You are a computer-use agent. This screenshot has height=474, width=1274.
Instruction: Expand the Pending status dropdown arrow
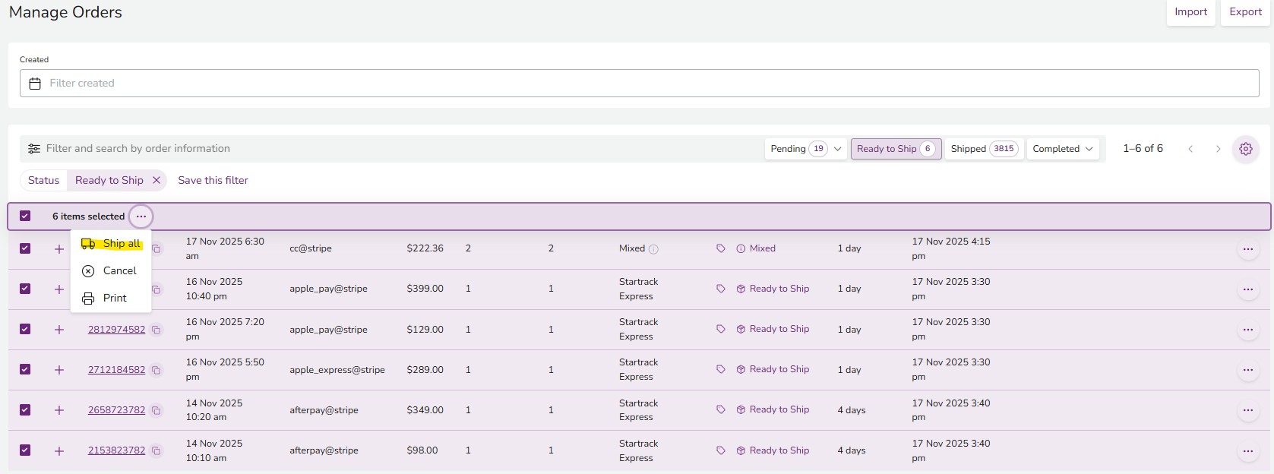tap(837, 149)
